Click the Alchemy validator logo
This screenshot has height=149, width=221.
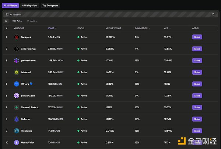[17, 119]
